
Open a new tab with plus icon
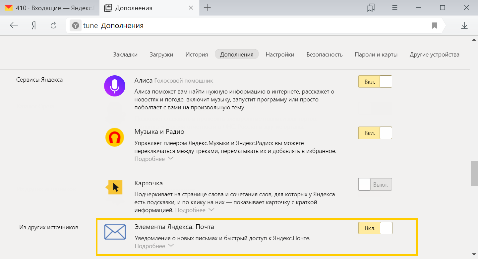tap(207, 8)
